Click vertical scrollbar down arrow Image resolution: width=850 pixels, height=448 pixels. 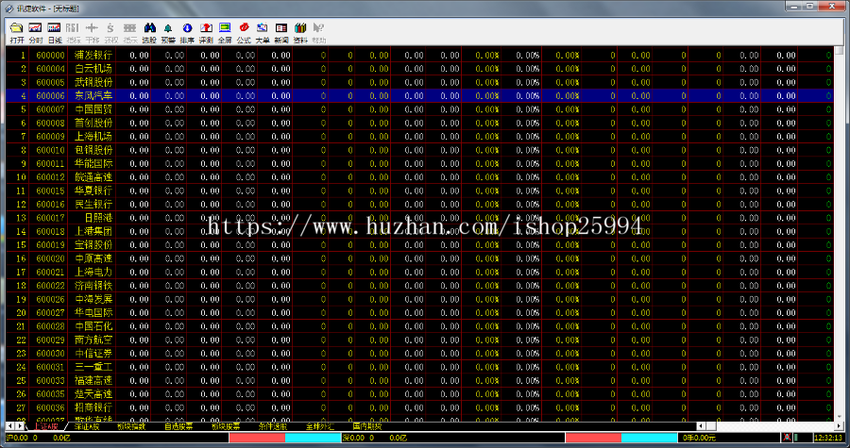click(840, 418)
